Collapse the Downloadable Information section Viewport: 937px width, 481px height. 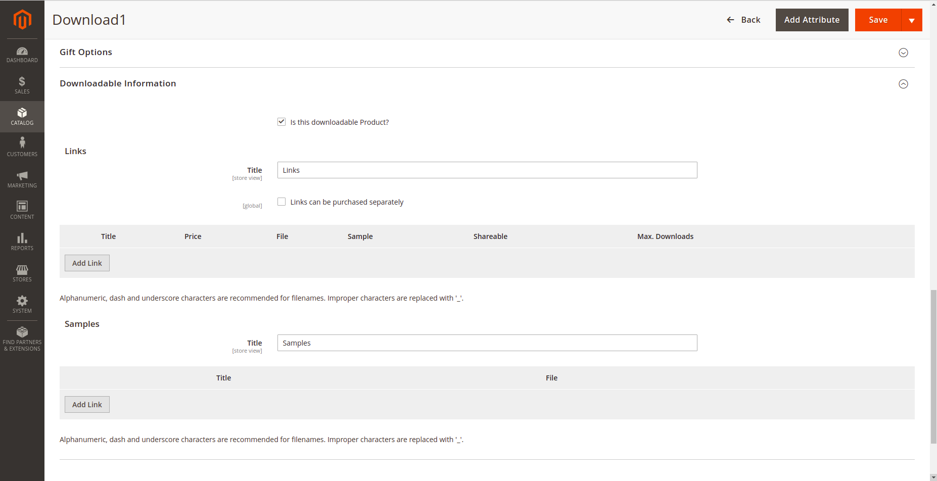[903, 84]
